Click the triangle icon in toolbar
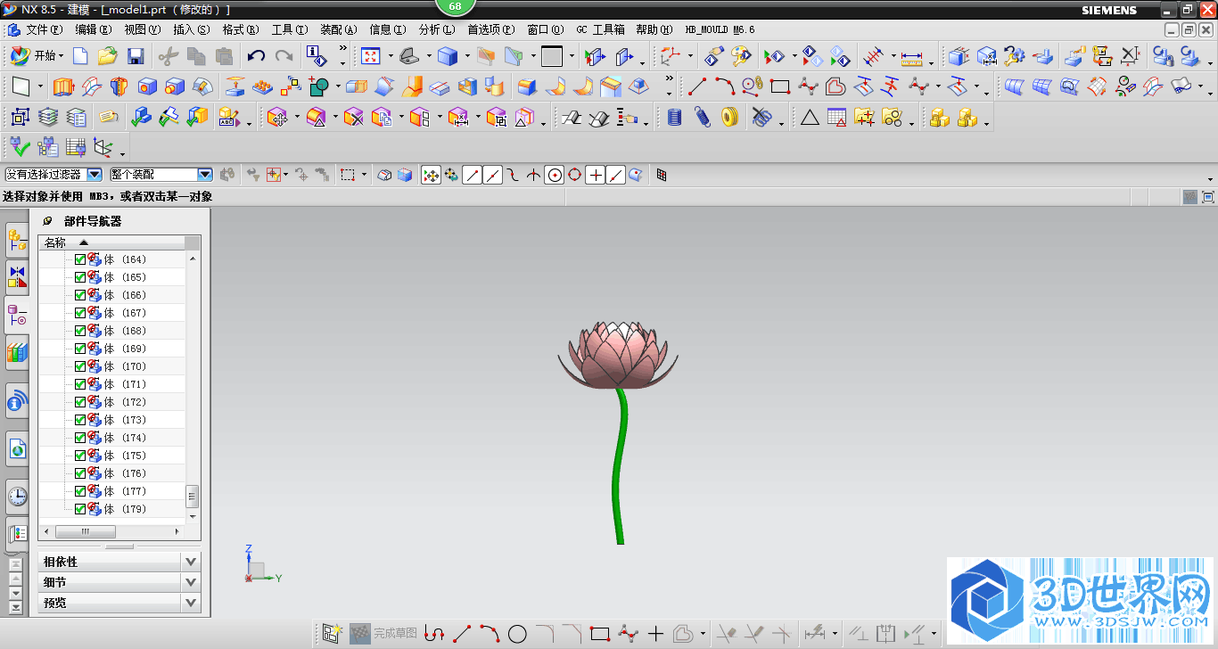Screen dimensions: 1218x649 click(810, 117)
